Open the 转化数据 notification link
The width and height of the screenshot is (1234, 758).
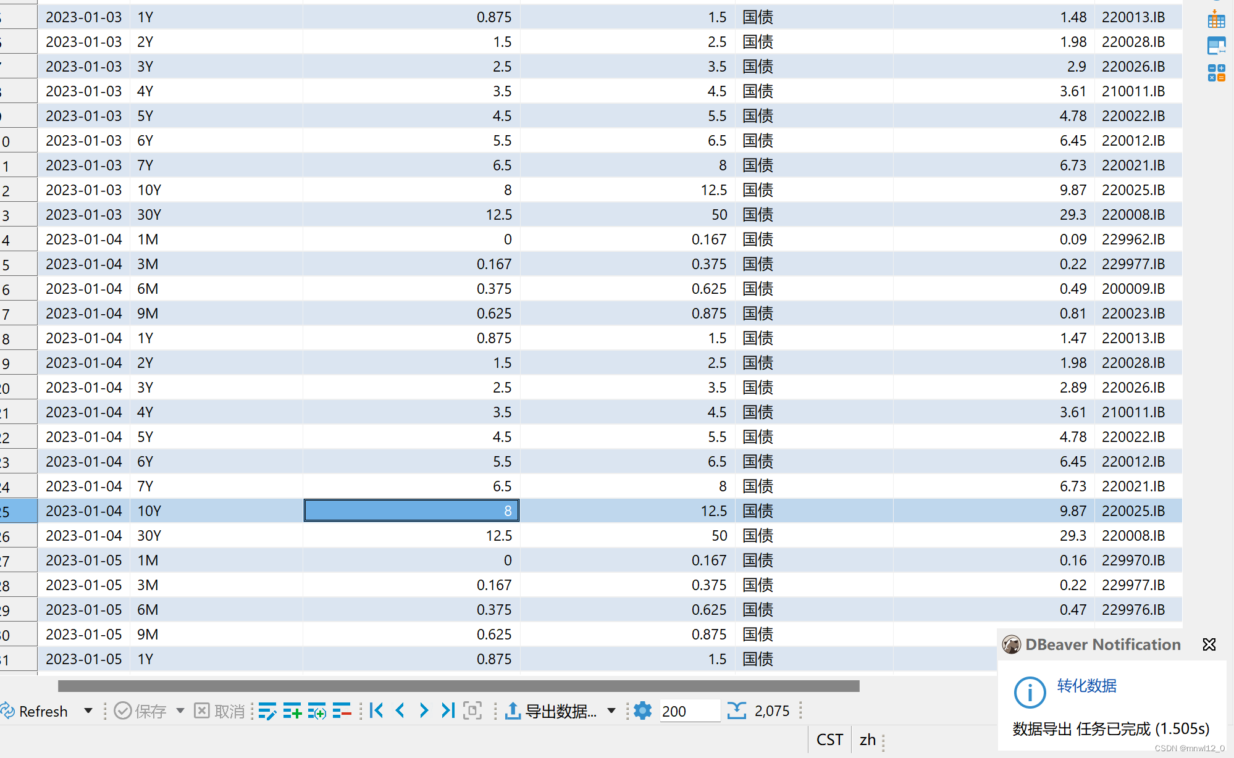pyautogui.click(x=1086, y=686)
